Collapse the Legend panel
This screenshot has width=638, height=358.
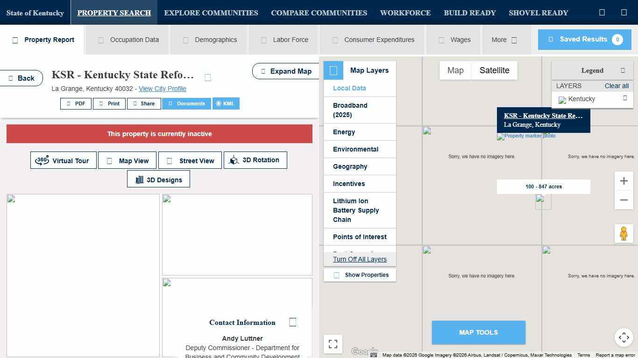623,70
